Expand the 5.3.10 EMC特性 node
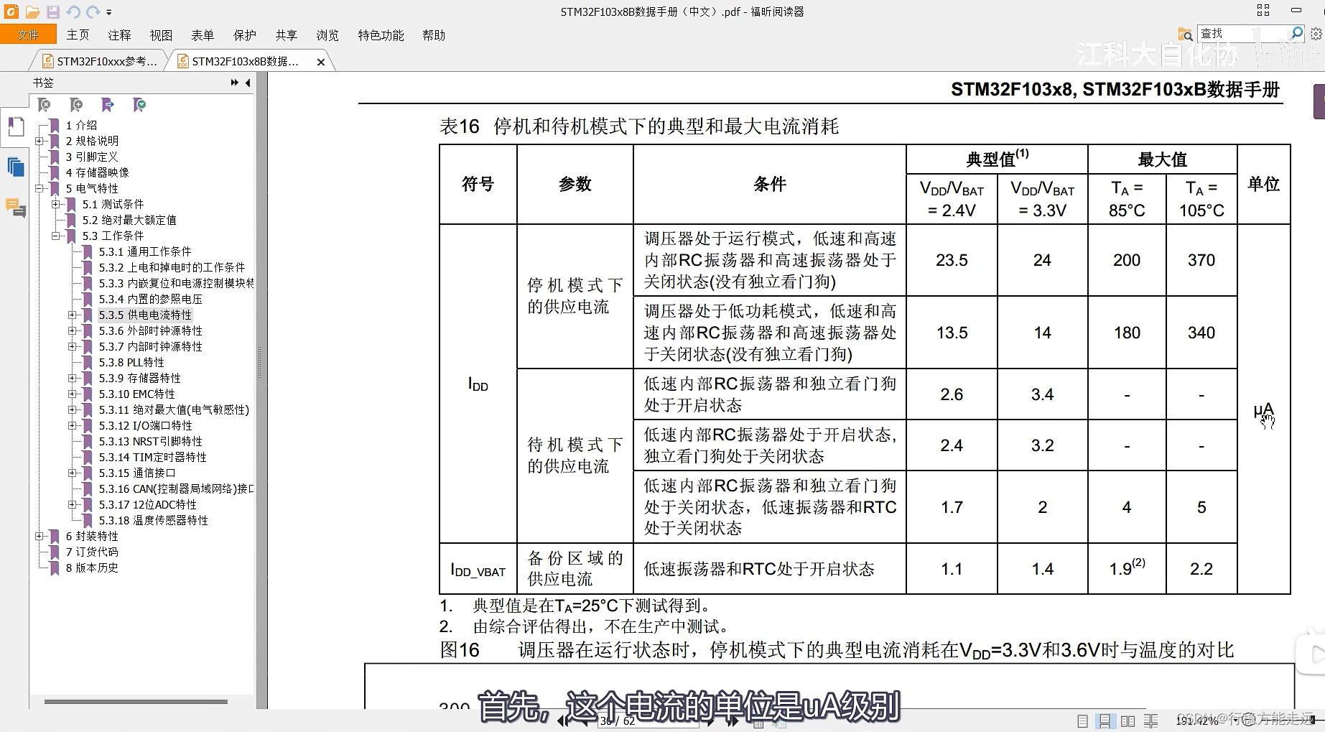This screenshot has height=732, width=1325. (x=72, y=394)
